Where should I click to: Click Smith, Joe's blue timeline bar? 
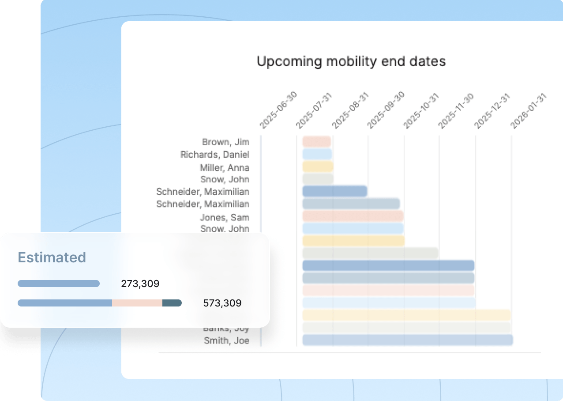[407, 340]
